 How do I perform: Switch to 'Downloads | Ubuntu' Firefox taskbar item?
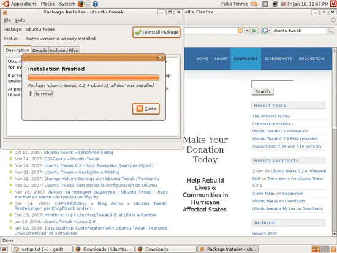click(x=104, y=249)
